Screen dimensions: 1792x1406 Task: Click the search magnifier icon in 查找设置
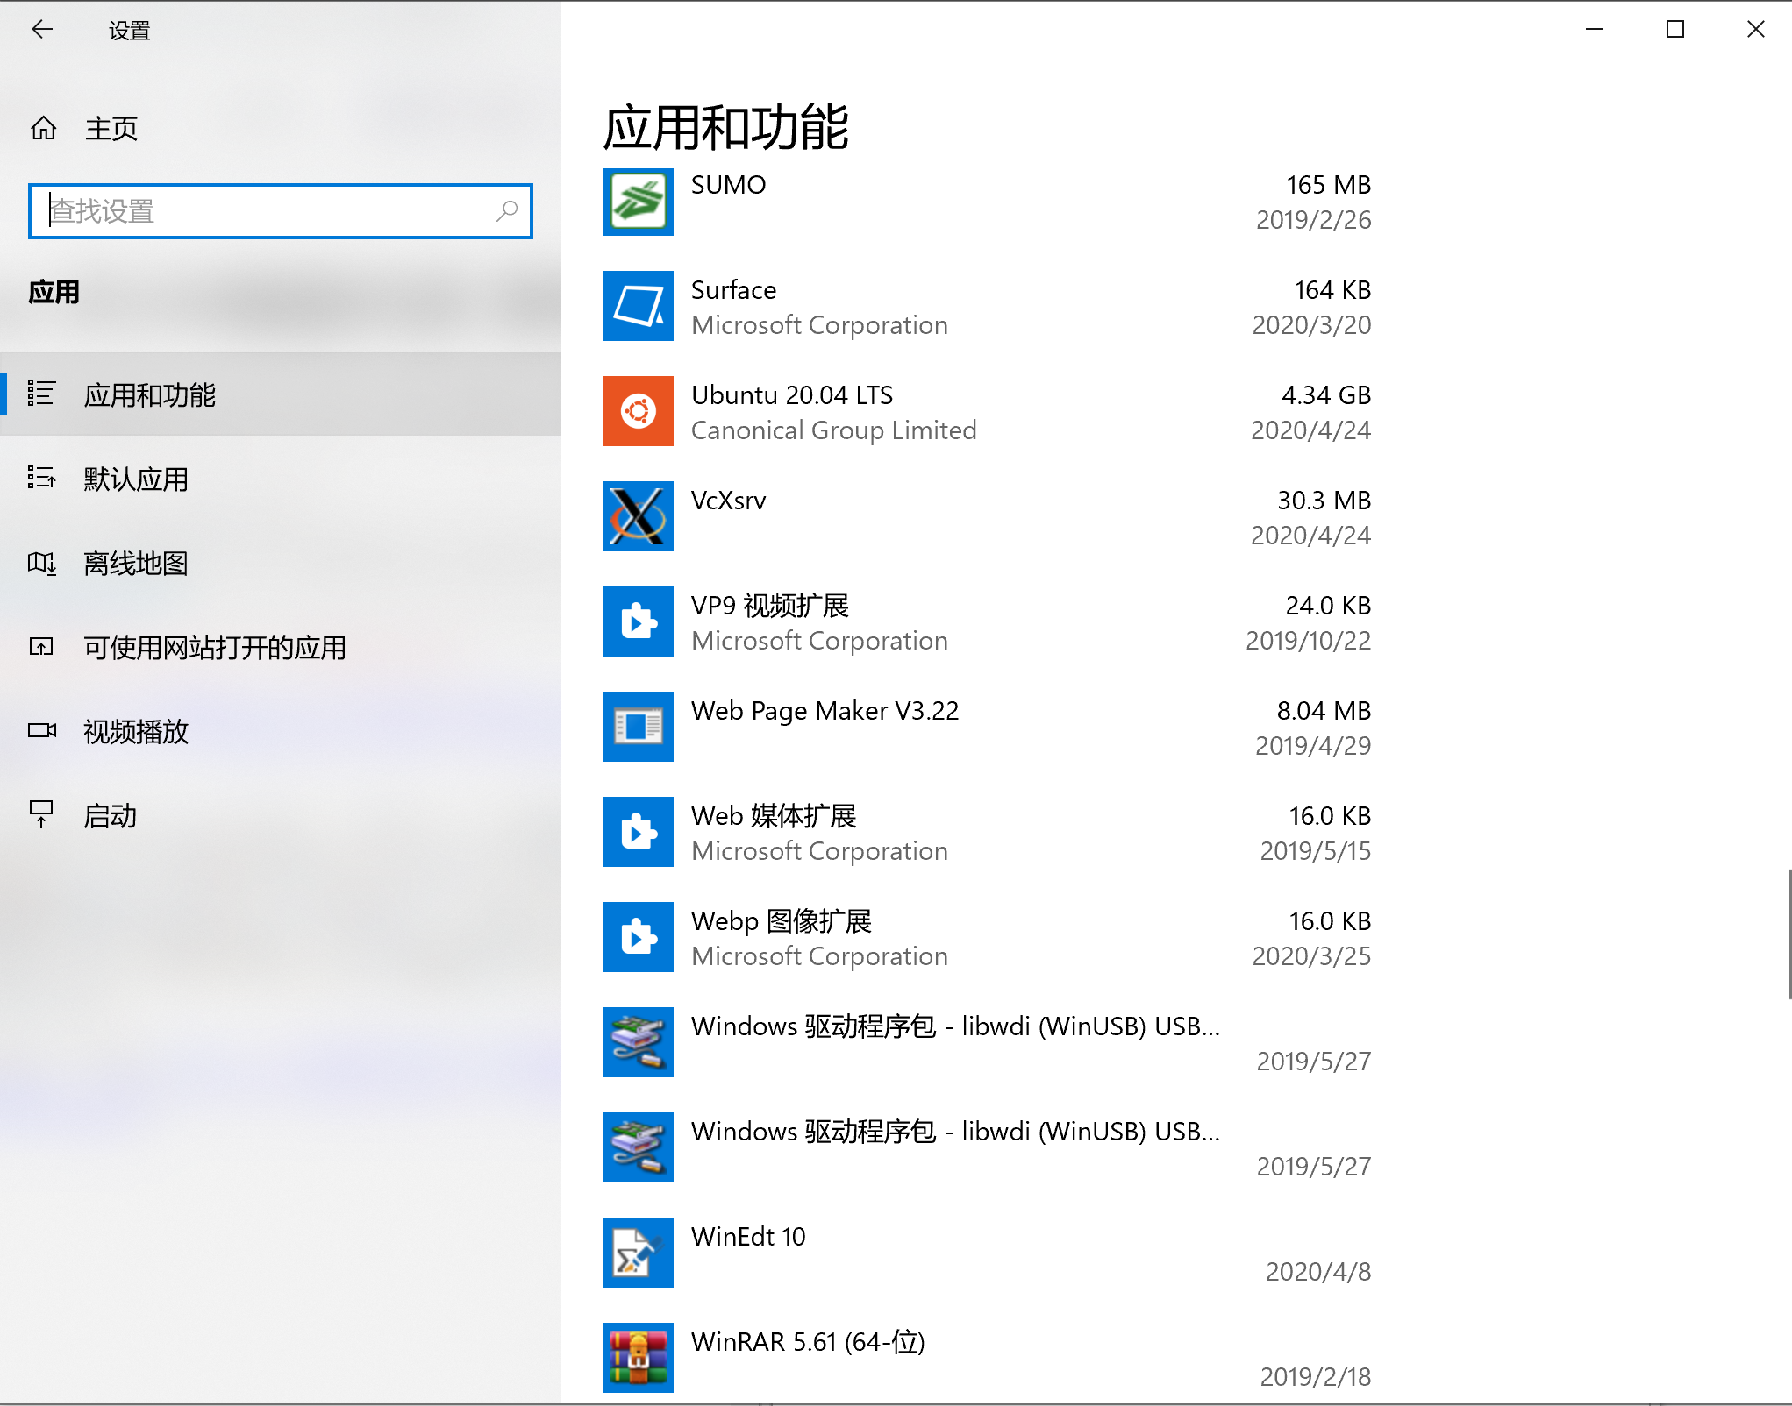pyautogui.click(x=507, y=211)
